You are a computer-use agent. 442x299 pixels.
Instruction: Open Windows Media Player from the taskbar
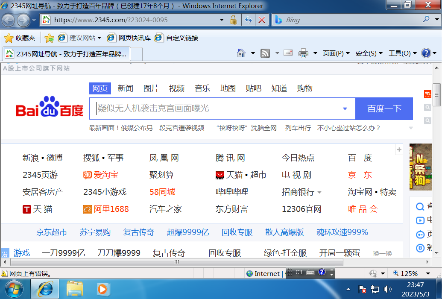[x=103, y=290]
